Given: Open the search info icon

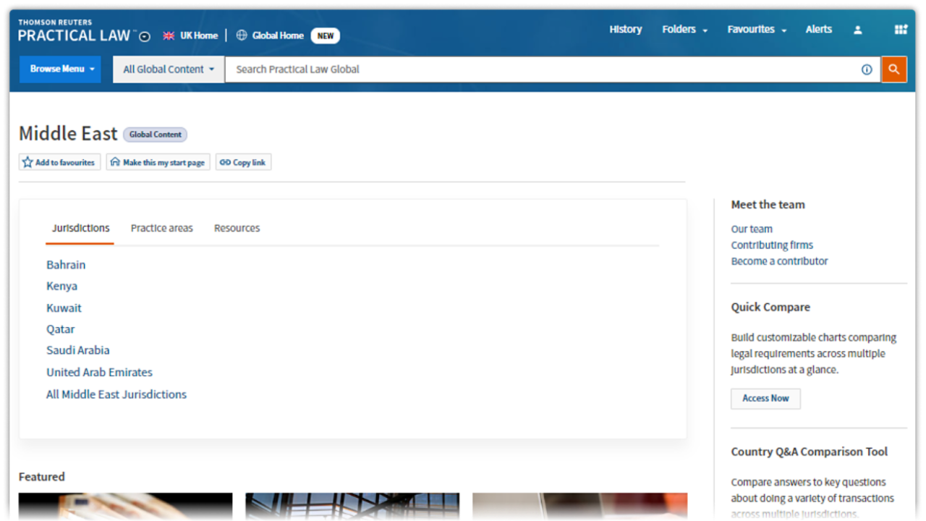Looking at the screenshot, I should tap(867, 69).
